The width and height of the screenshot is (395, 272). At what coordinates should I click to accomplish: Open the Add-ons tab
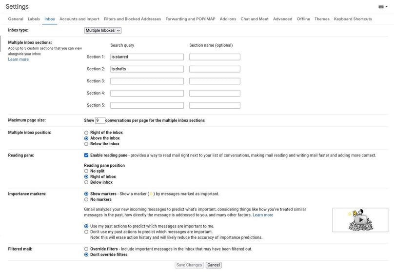click(228, 19)
